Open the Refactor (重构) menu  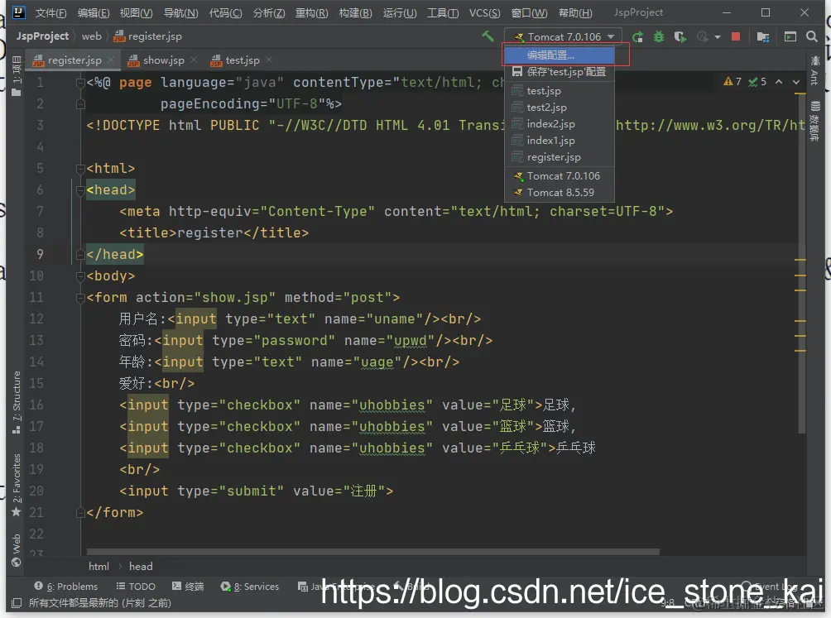click(311, 12)
